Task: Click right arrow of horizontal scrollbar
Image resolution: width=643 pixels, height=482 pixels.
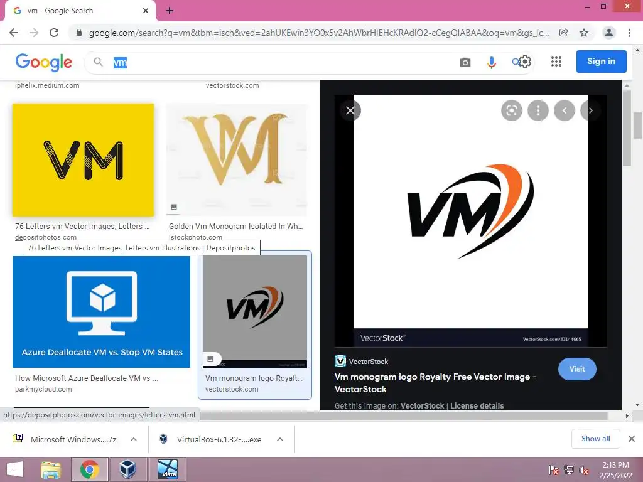Action: click(x=627, y=415)
